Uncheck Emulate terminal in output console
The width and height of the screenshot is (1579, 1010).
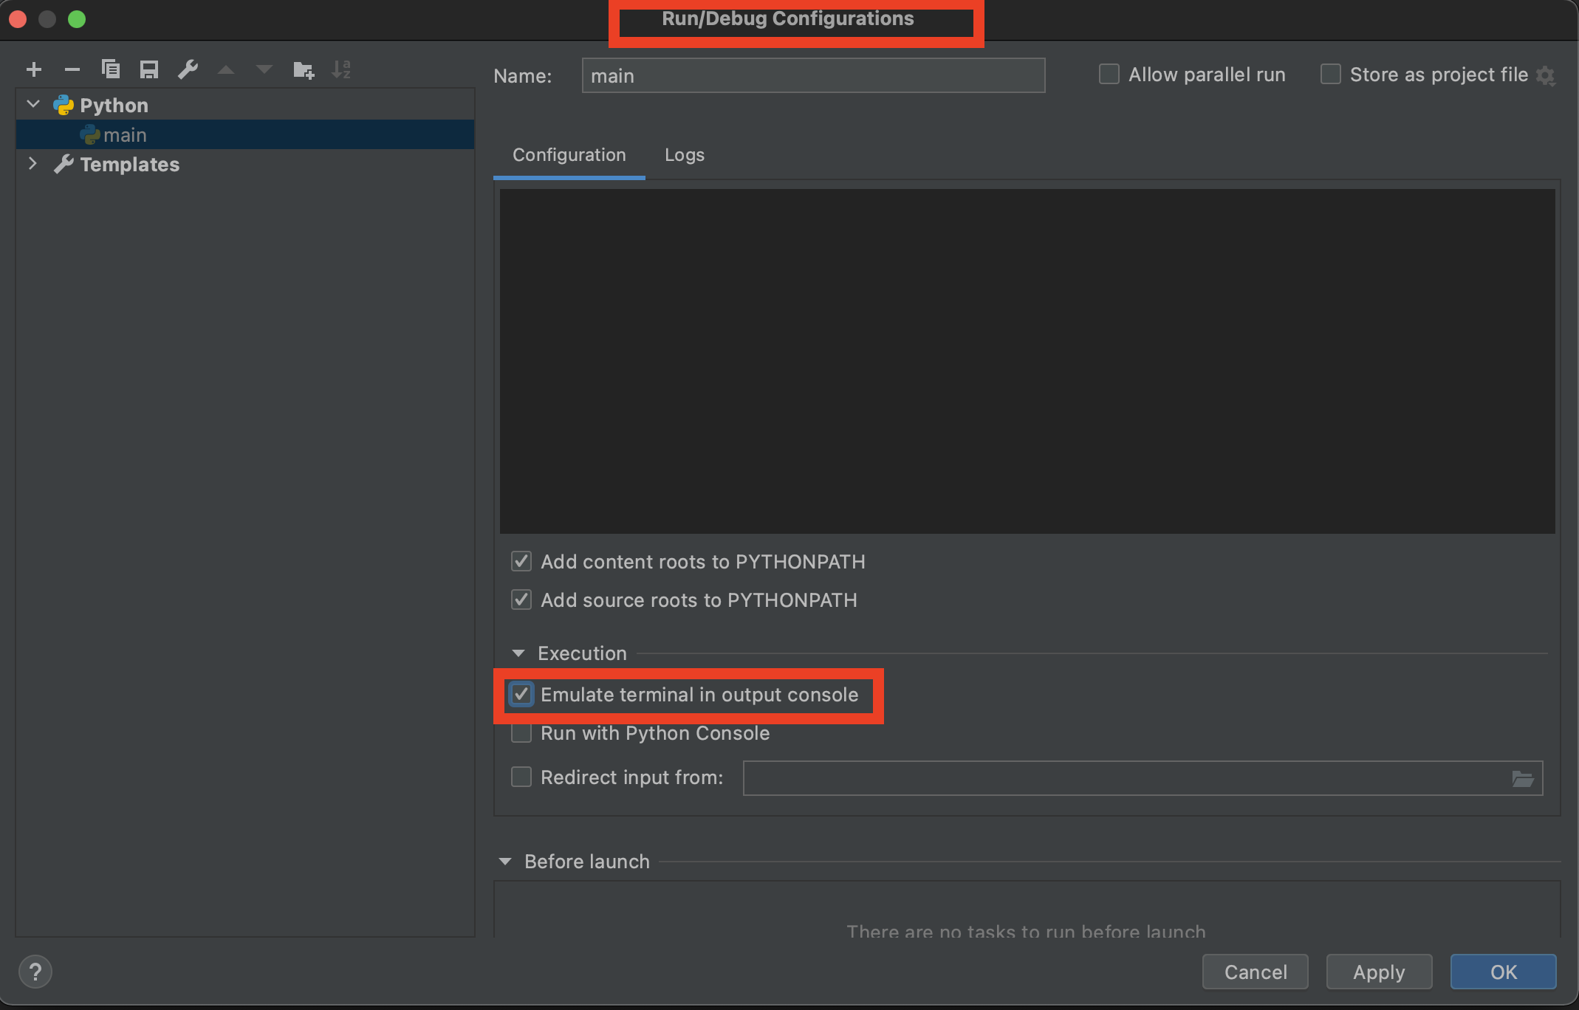(521, 695)
